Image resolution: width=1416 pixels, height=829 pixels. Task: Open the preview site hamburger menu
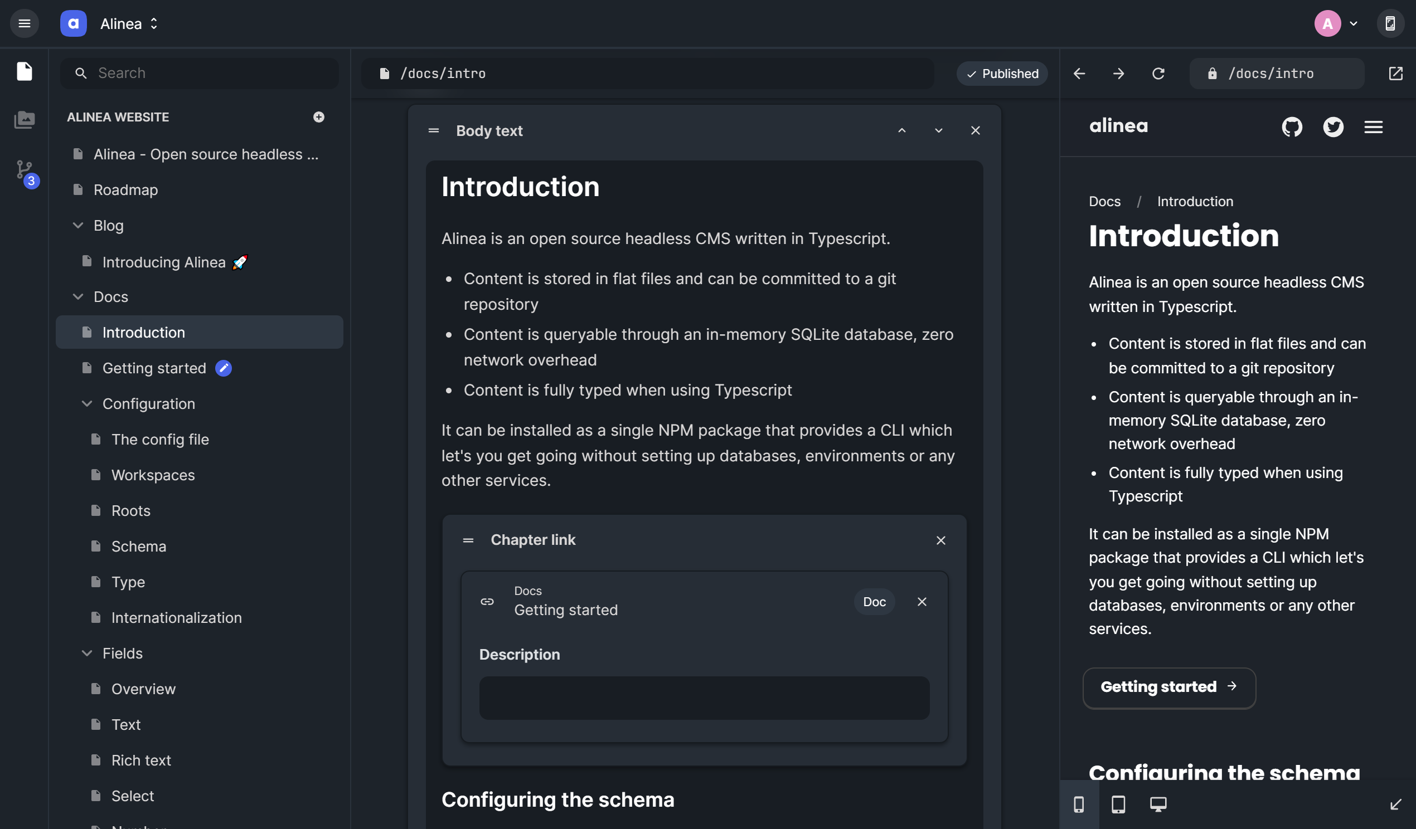(x=1373, y=127)
